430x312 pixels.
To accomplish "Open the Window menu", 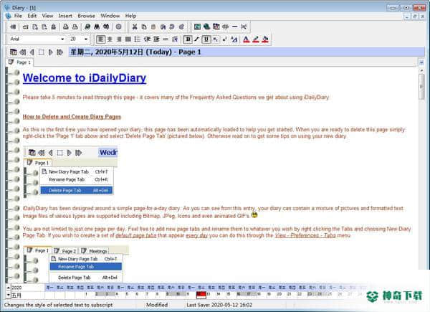I will 110,16.
